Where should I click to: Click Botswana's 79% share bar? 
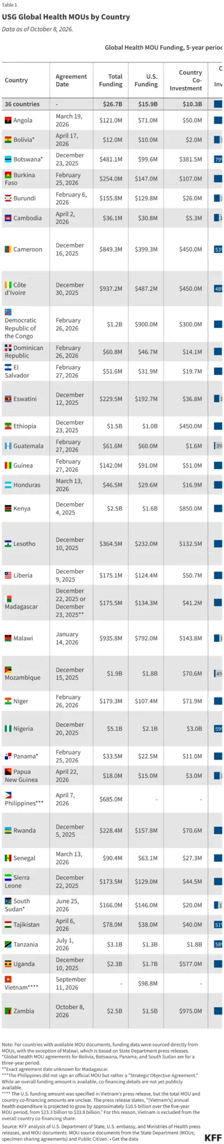218,159
